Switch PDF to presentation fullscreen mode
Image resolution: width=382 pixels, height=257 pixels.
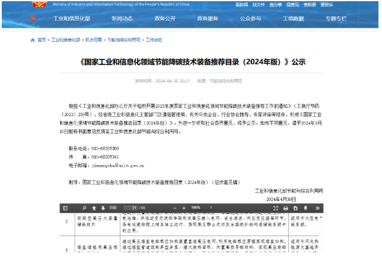pyautogui.click(x=276, y=208)
